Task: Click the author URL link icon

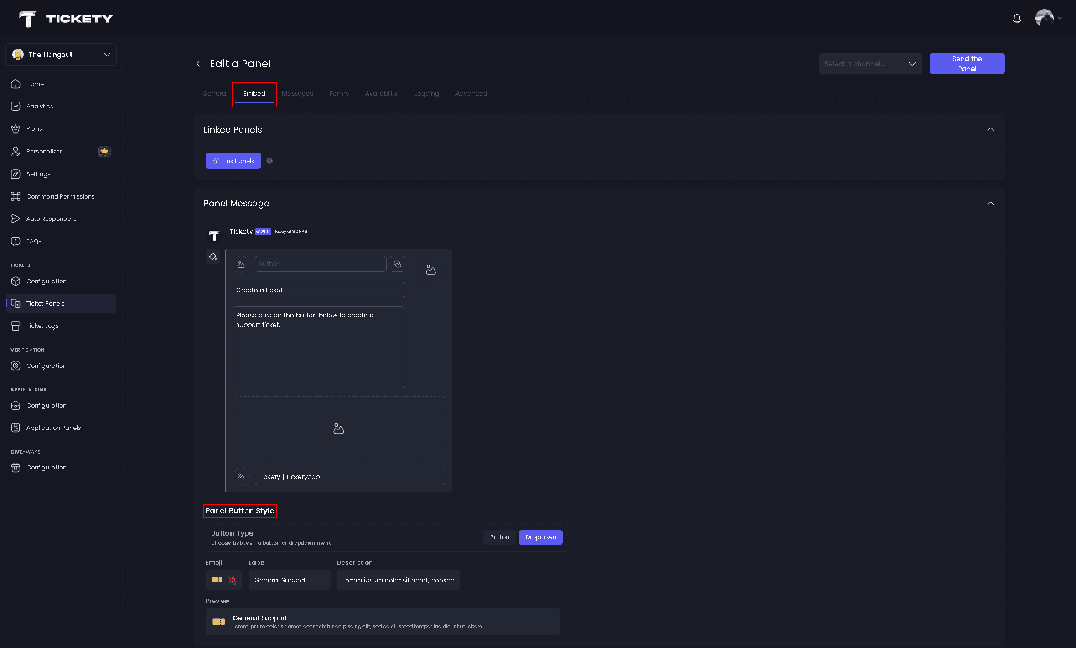Action: [398, 264]
